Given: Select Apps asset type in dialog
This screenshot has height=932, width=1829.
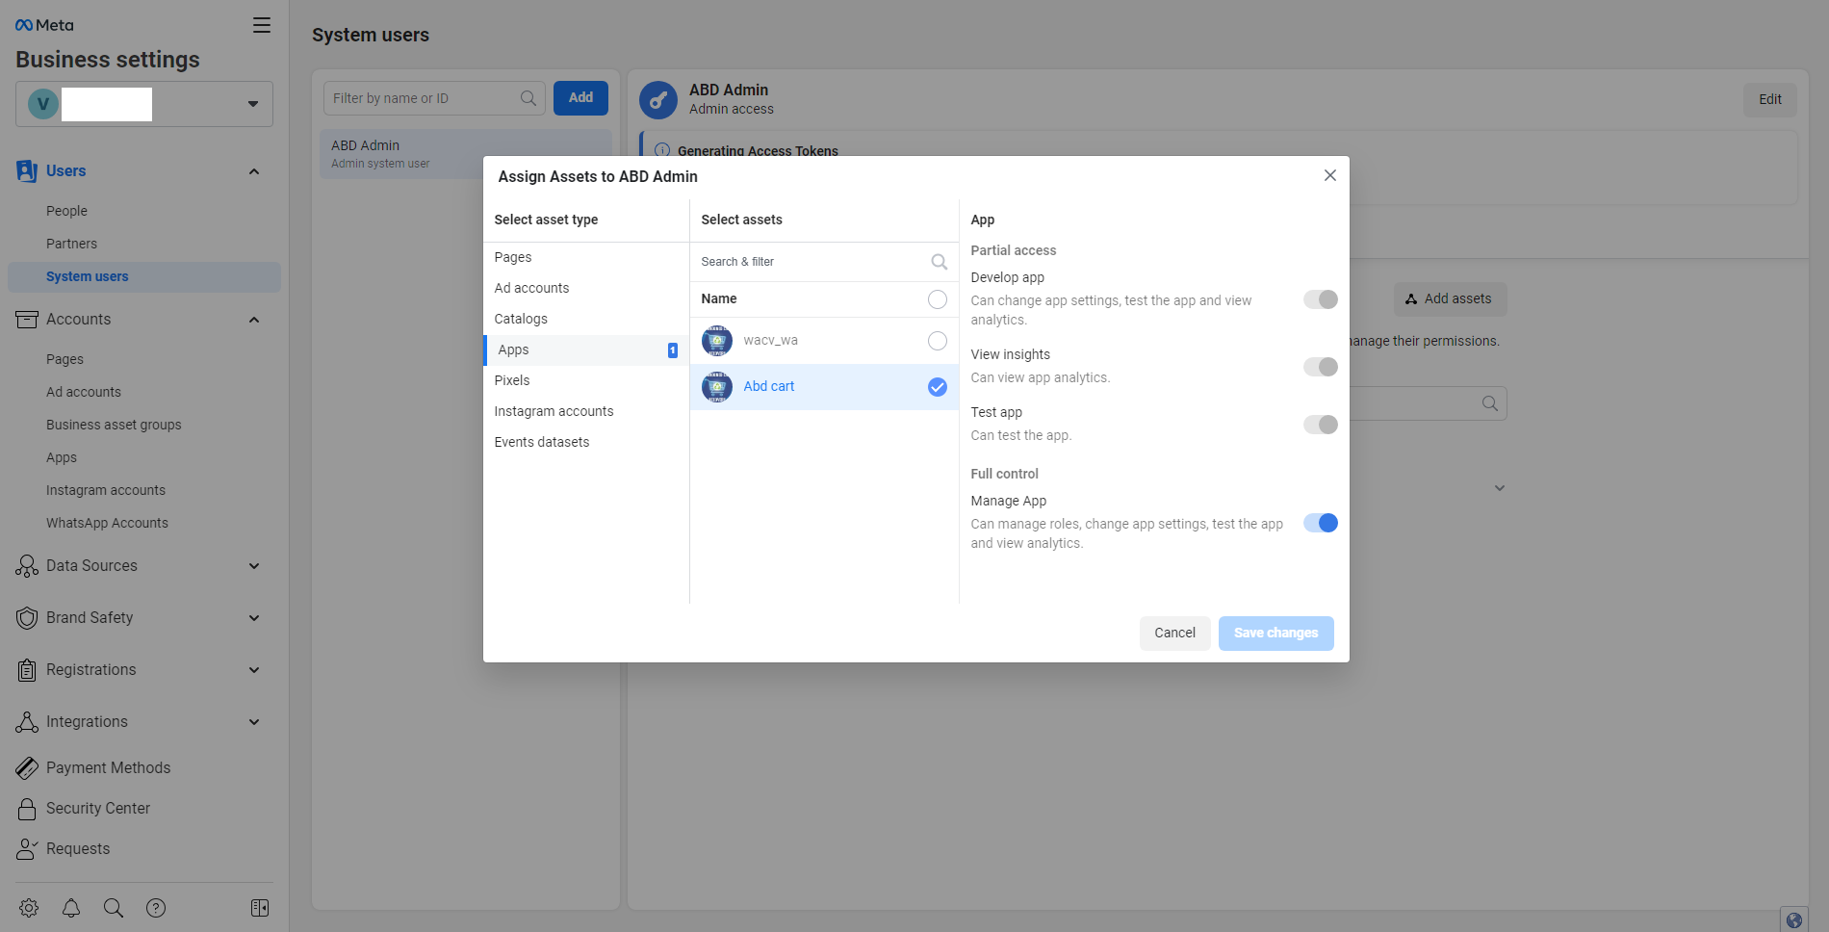Looking at the screenshot, I should pyautogui.click(x=586, y=349).
